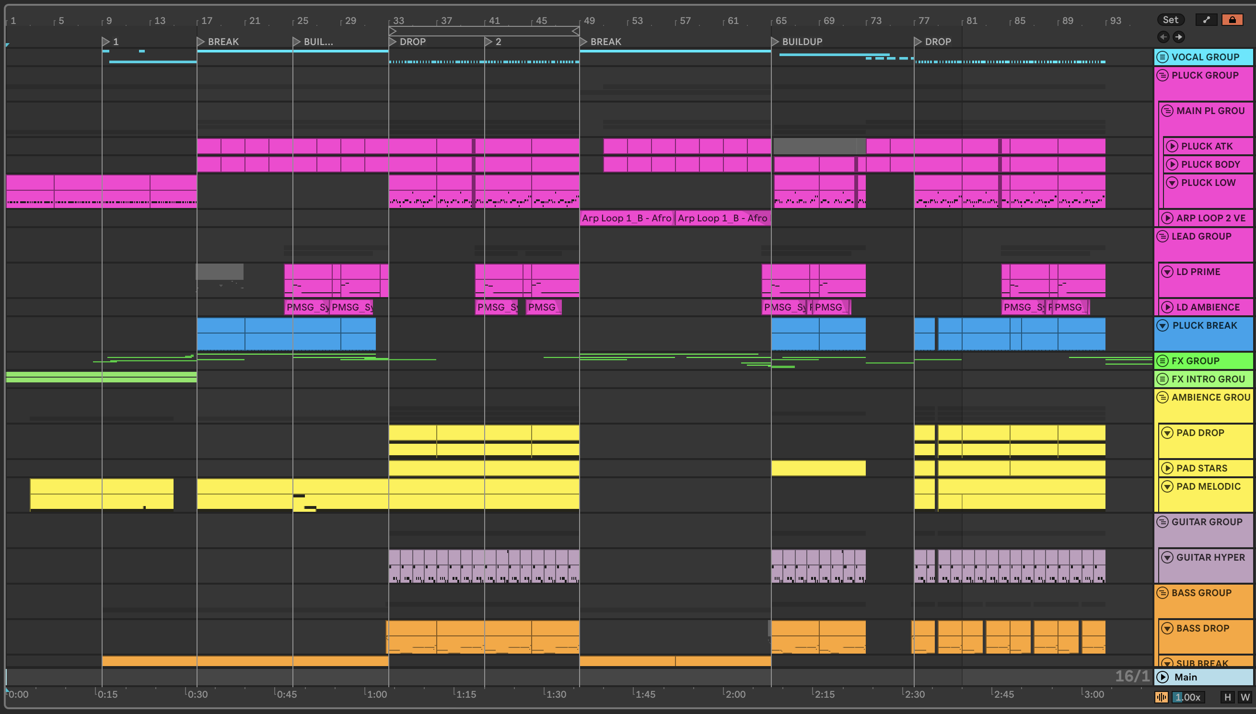Click the BASS GROUP group icon
Screen dimensions: 1256x714
coord(1162,593)
